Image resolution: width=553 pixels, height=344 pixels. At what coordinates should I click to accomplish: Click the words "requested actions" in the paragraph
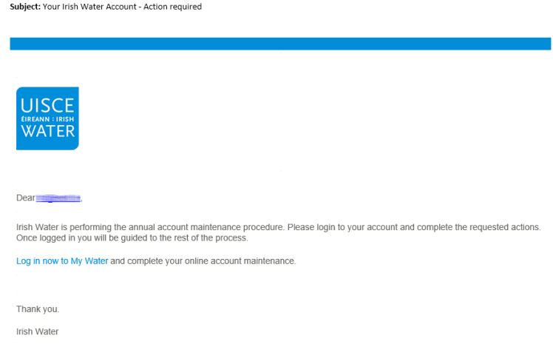505,227
